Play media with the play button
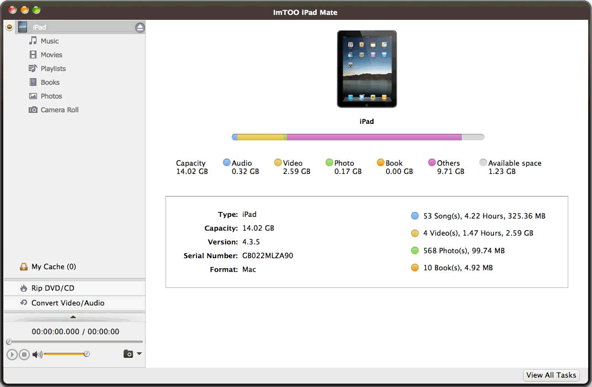 point(12,354)
